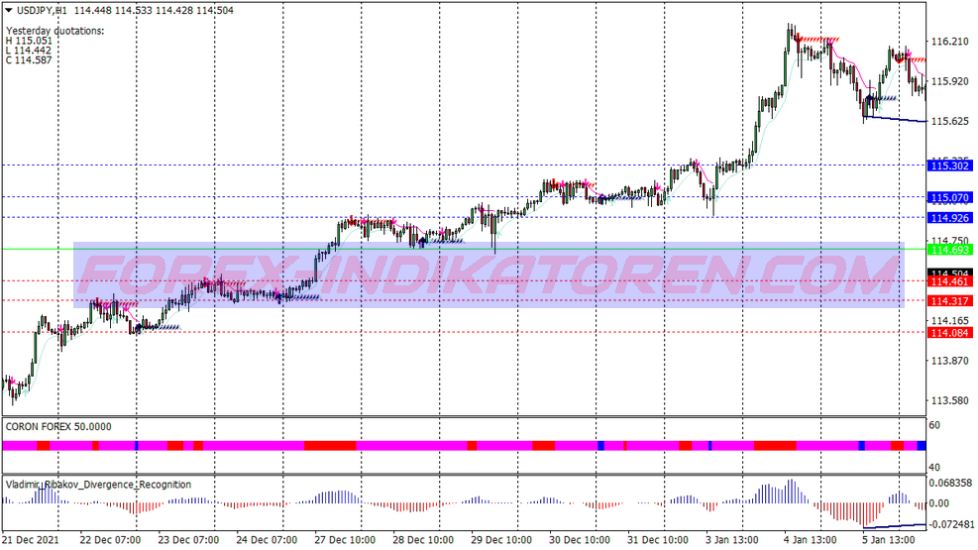Select the 3 Jan 13:00 time label
Viewport: 978px width, 550px height.
[x=732, y=540]
